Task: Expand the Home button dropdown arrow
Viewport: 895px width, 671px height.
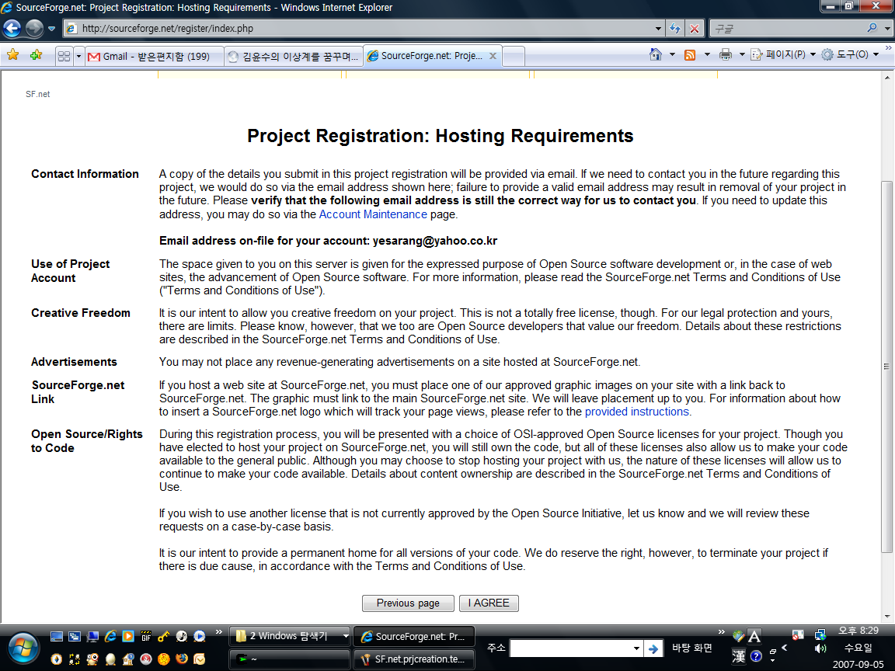Action: coord(672,54)
